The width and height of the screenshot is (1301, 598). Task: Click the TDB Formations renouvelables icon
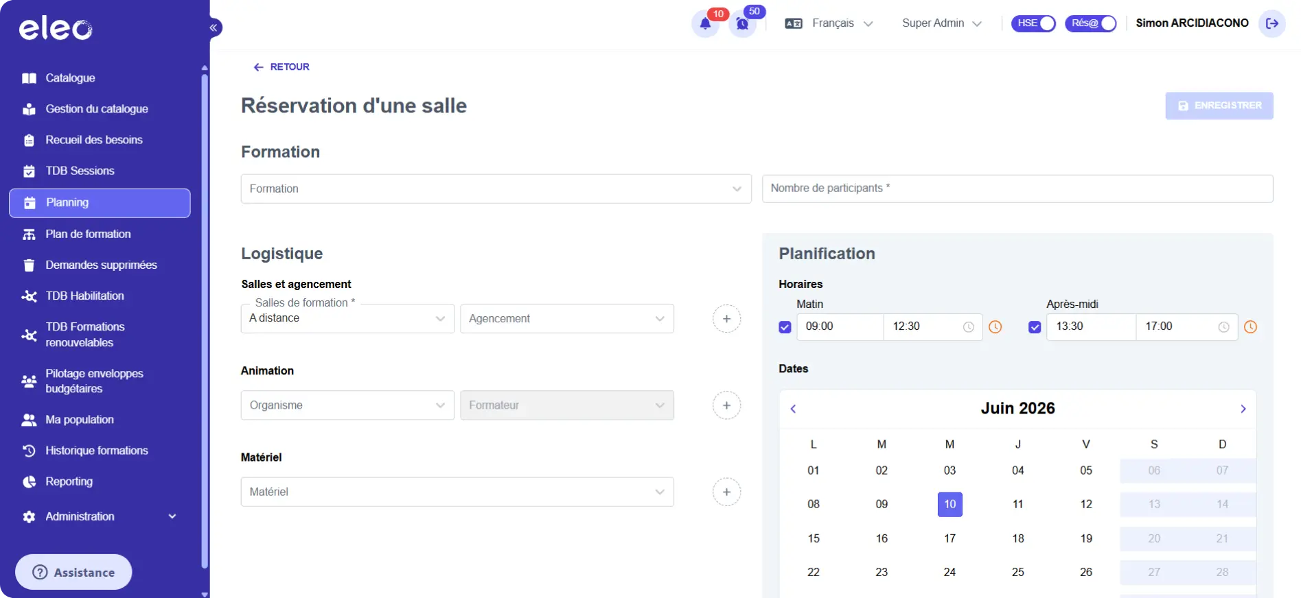pyautogui.click(x=29, y=335)
